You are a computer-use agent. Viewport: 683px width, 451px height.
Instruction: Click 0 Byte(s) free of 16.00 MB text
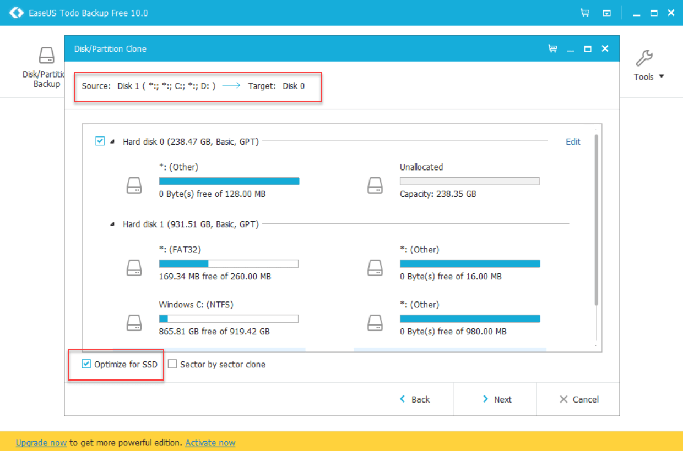point(451,276)
